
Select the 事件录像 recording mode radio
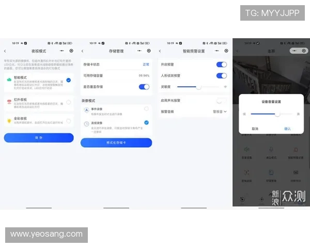[x=146, y=109]
